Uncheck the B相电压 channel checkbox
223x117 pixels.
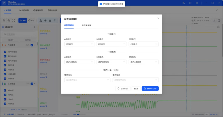pyautogui.click(x=5, y=95)
